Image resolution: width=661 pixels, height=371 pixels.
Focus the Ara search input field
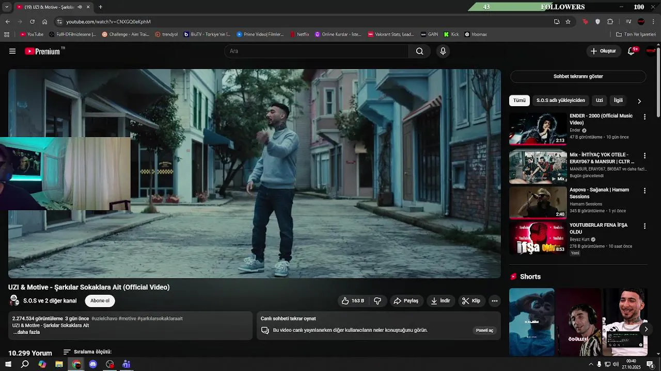click(316, 51)
